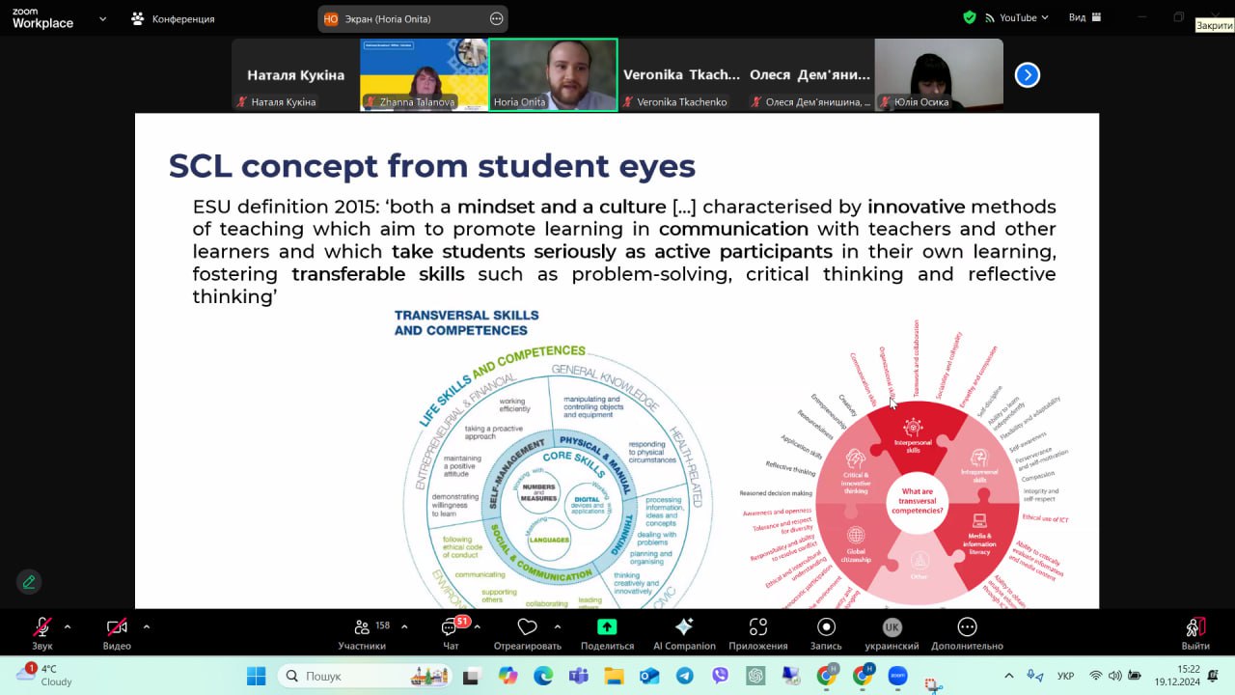Open Приложения apps panel
Screen dimensions: 1235x695
point(758,632)
